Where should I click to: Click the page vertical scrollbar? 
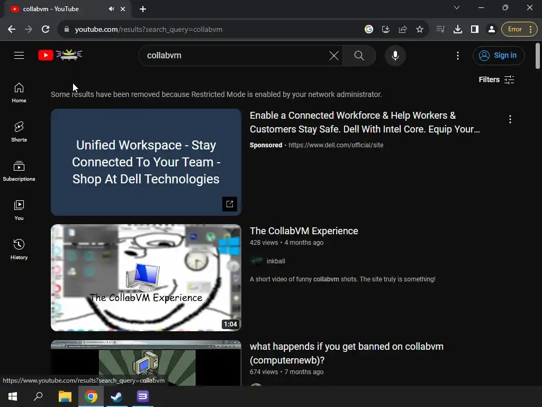(x=538, y=56)
